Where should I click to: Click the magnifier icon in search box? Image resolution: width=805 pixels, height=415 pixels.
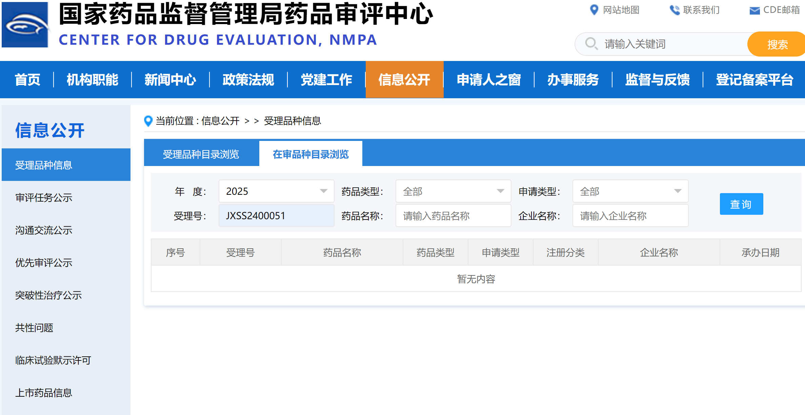591,44
